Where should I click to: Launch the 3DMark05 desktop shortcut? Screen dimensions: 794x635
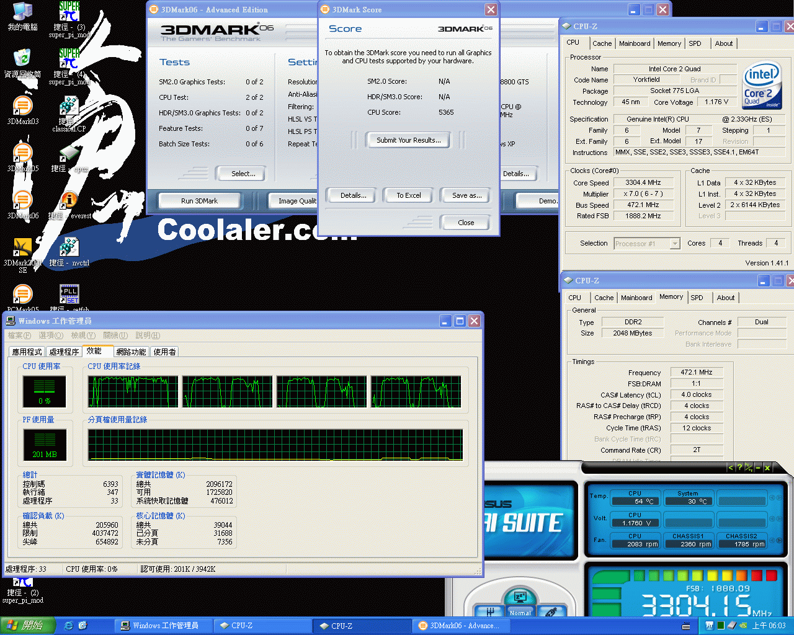(x=22, y=158)
